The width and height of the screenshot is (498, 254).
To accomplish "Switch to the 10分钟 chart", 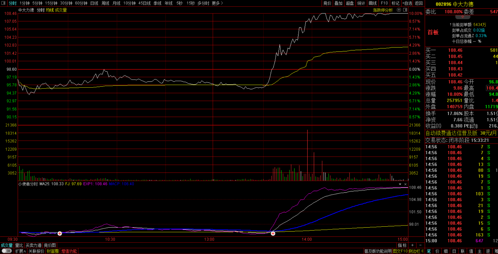I will click(x=129, y=3).
